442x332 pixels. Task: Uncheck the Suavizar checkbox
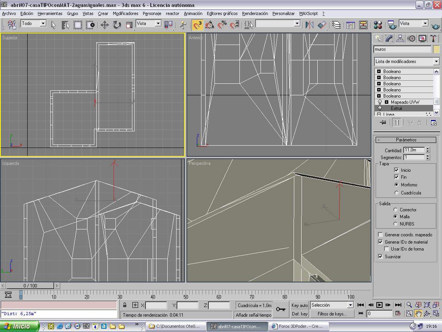pyautogui.click(x=380, y=256)
